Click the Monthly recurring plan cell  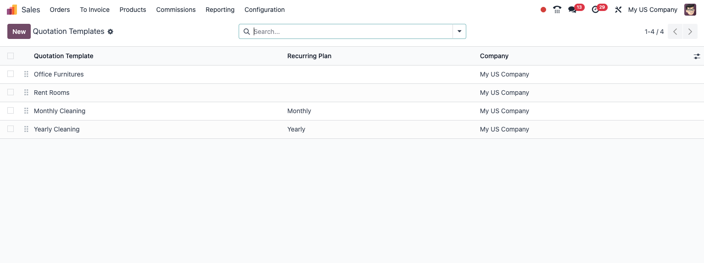tap(299, 111)
